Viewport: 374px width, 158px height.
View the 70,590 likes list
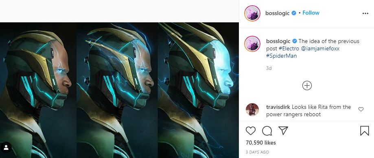click(261, 143)
